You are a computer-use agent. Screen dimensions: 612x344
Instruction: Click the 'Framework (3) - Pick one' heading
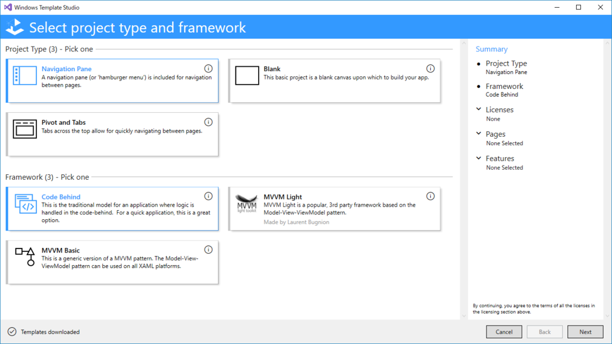point(47,177)
